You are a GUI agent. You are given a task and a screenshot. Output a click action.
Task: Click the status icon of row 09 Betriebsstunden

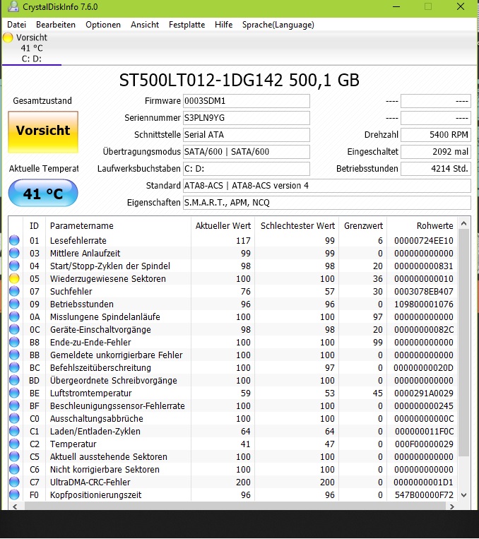[x=14, y=304]
